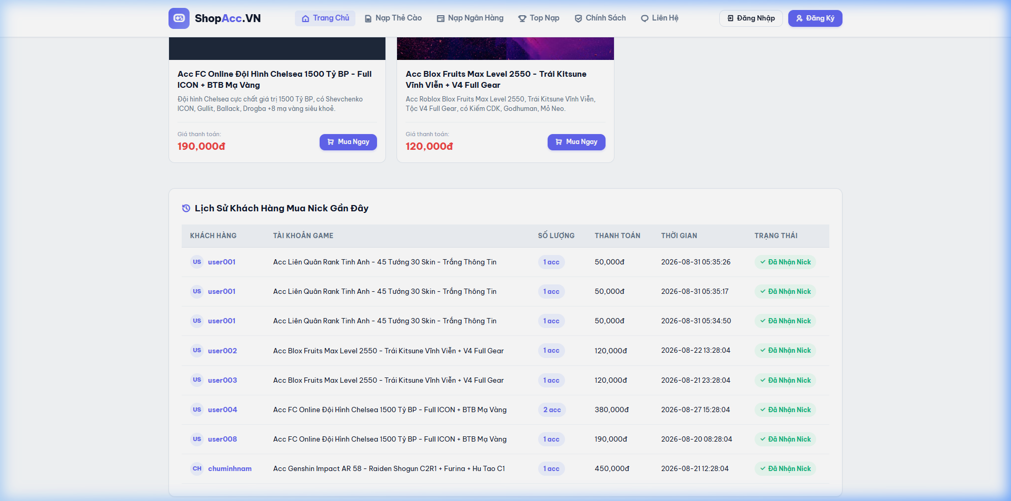The height and width of the screenshot is (501, 1011).
Task: Click the US avatar in the user002 row
Action: [x=197, y=351]
